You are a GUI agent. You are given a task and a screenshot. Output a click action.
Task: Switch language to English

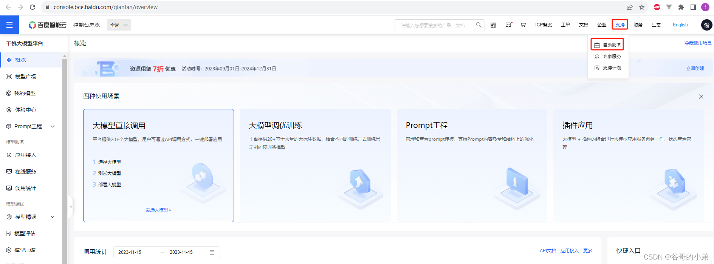click(680, 25)
